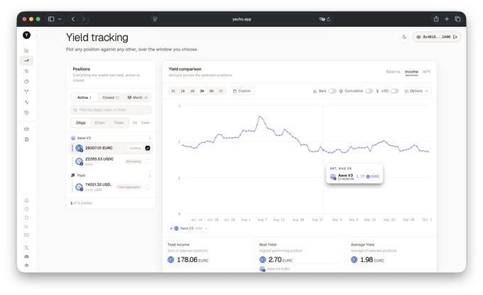Toggle the USD switch
The image size is (483, 295).
click(x=395, y=91)
